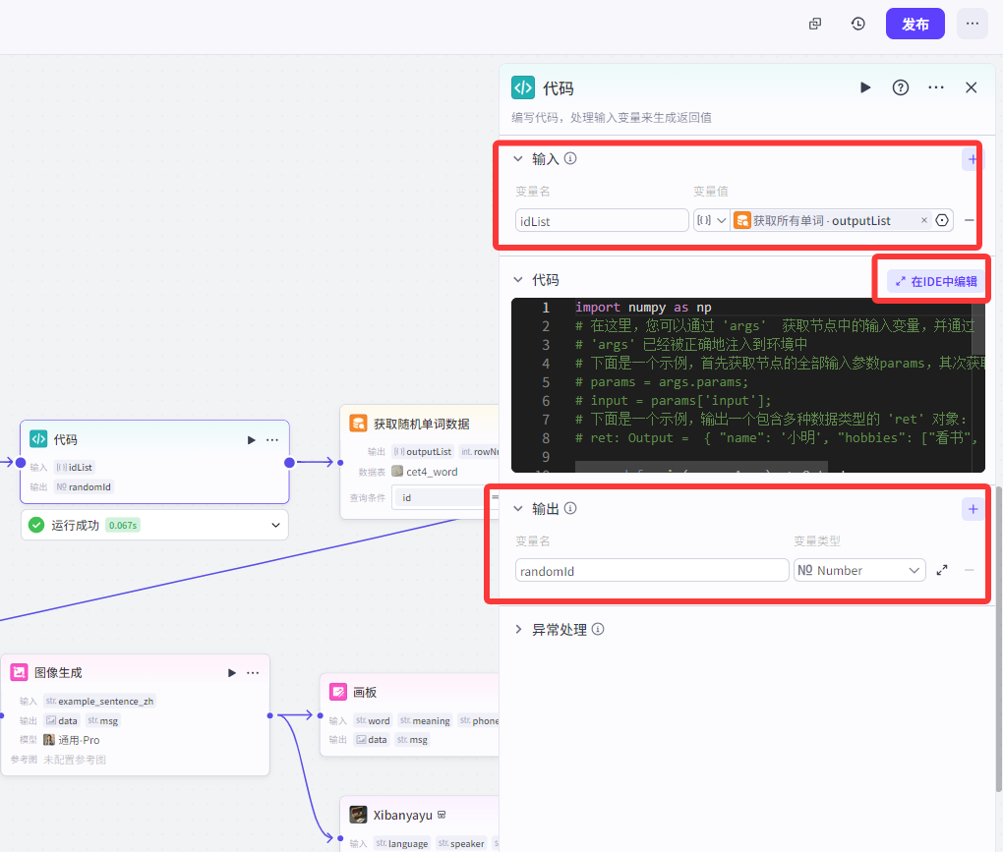Expand the 运行成功 result details
This screenshot has width=1003, height=852.
click(x=275, y=525)
